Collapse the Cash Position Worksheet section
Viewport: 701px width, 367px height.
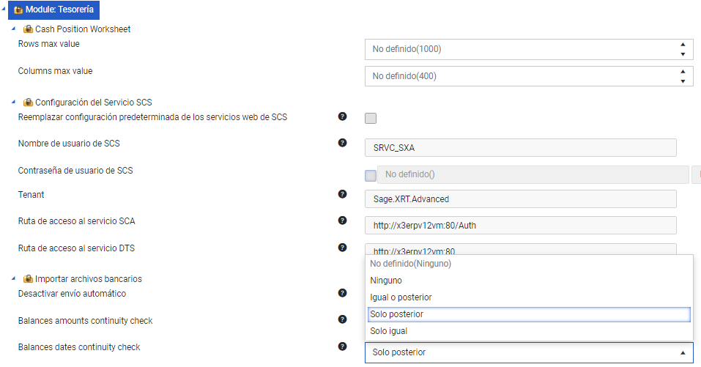(x=14, y=29)
